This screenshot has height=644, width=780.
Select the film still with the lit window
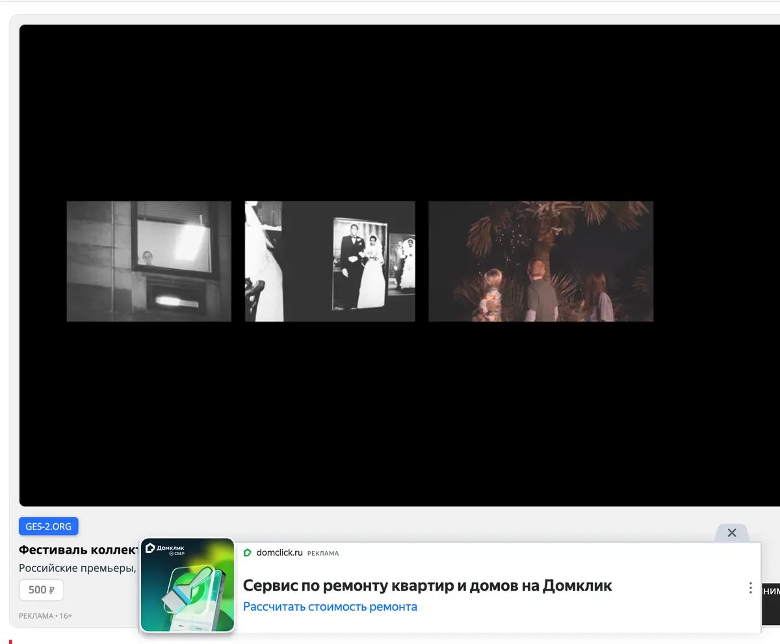(x=149, y=261)
